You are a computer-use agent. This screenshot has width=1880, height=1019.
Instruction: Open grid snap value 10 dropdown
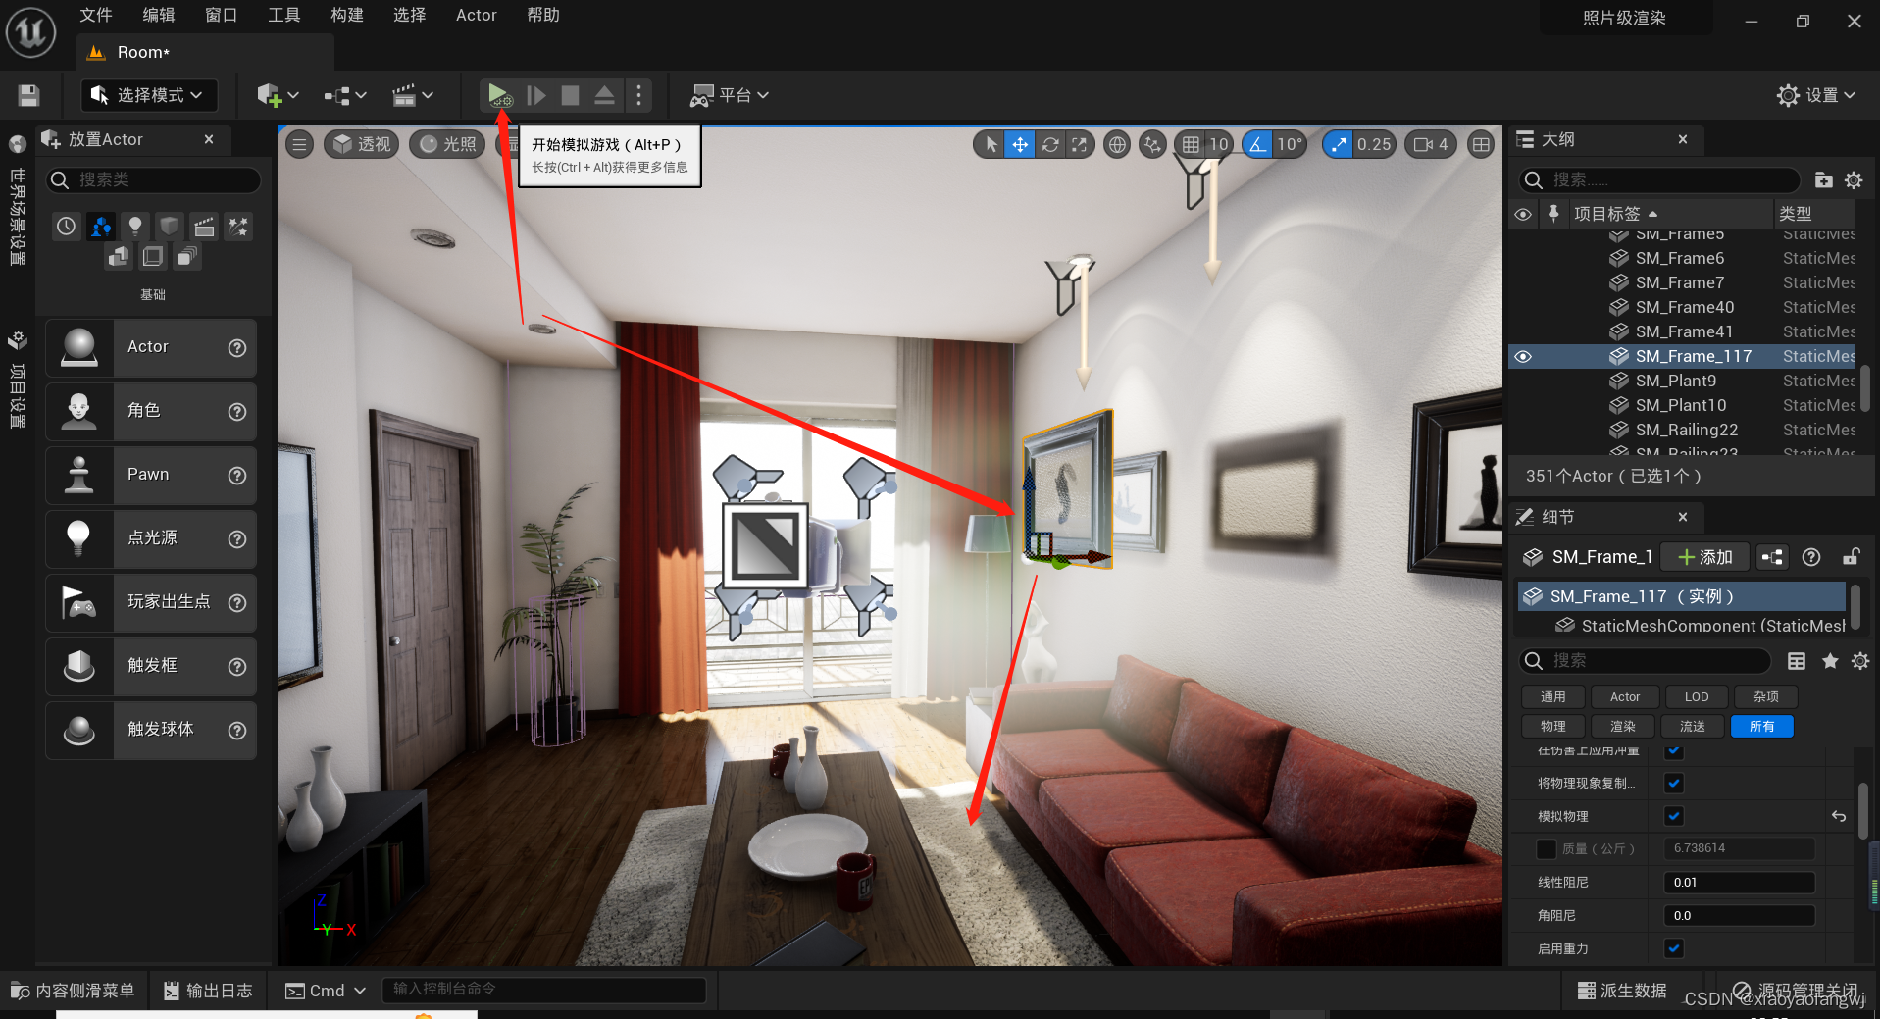coord(1219,145)
